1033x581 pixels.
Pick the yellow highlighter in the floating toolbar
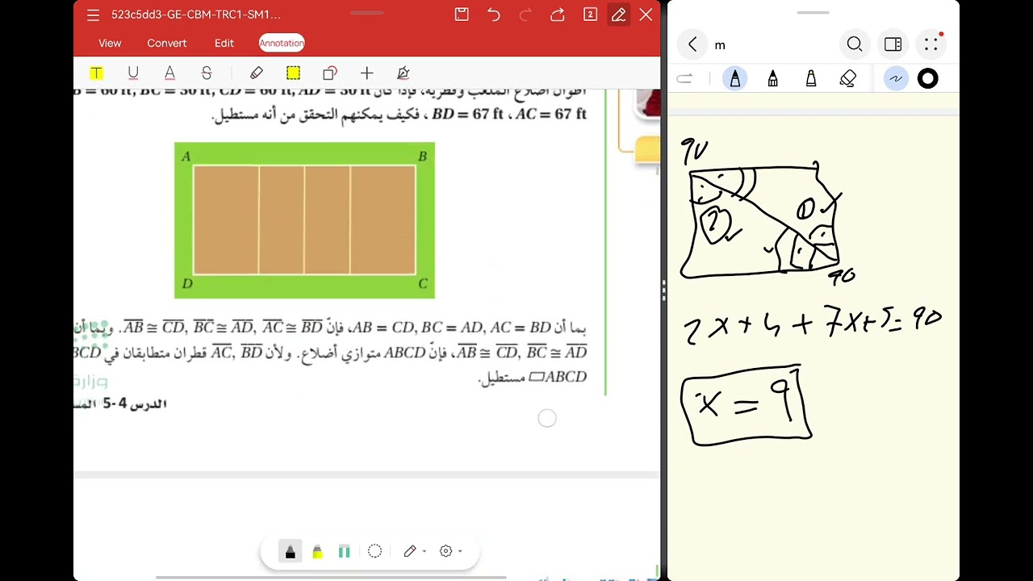(317, 551)
